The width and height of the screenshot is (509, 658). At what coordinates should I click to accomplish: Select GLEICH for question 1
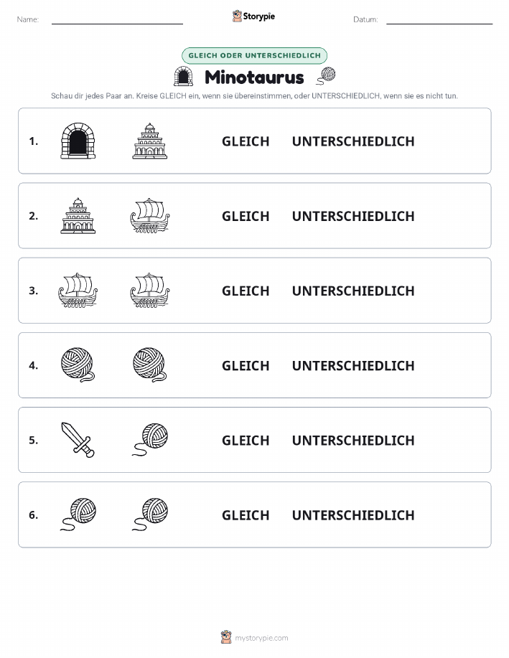(x=246, y=141)
